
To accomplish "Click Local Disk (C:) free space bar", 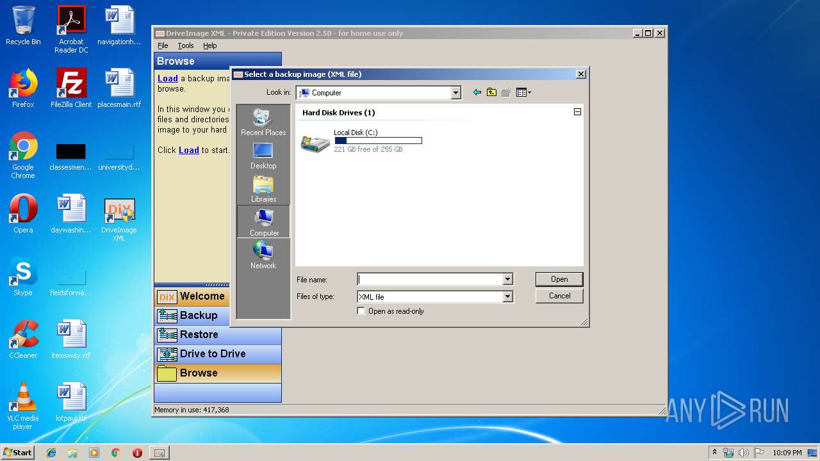I will point(378,140).
